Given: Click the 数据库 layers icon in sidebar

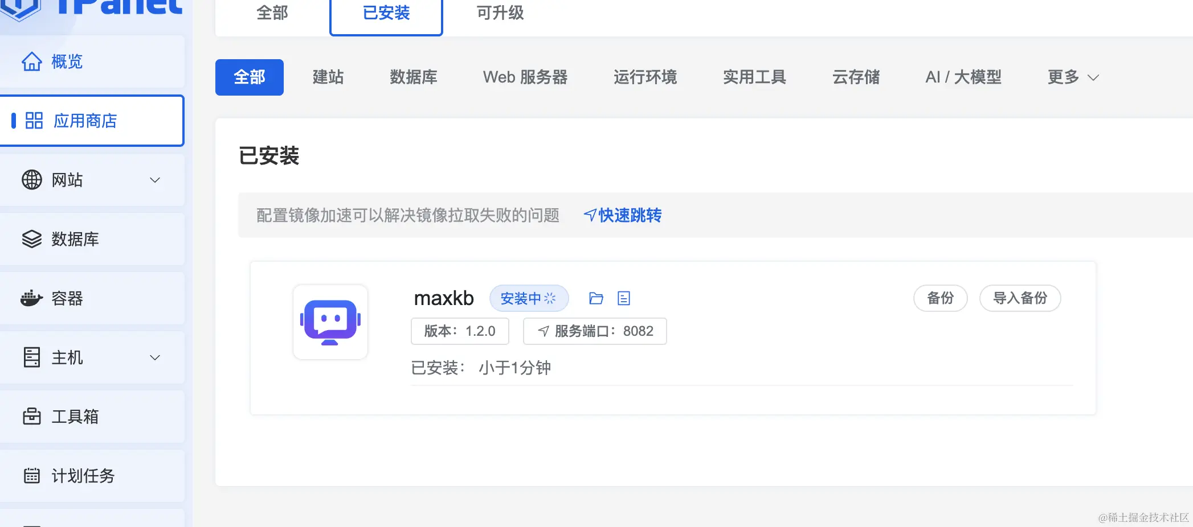Looking at the screenshot, I should point(32,239).
